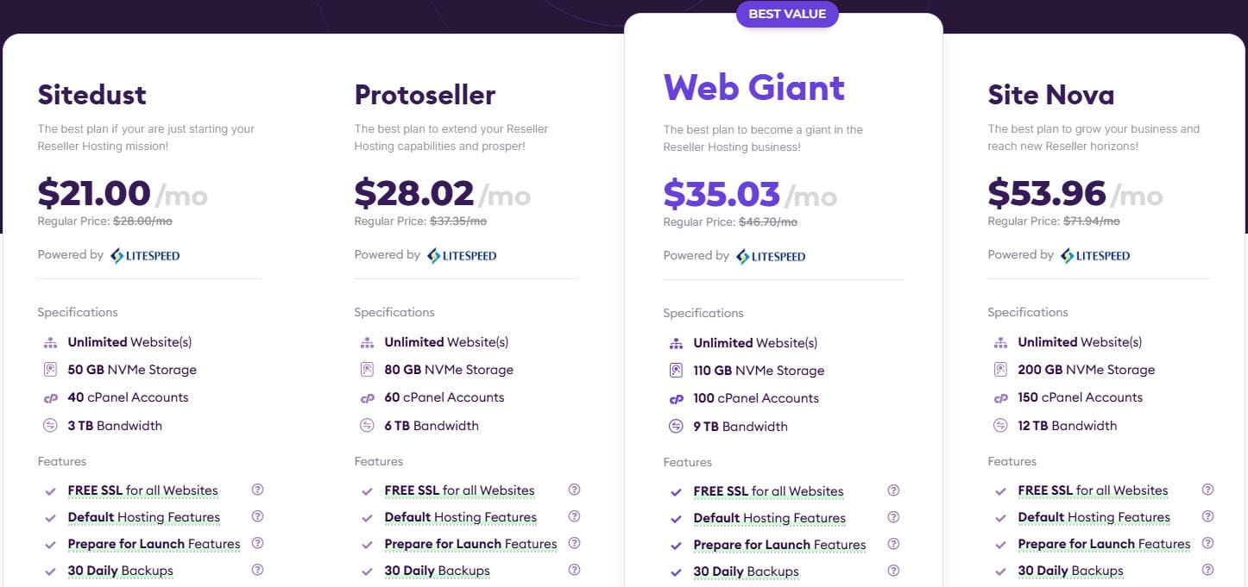
Task: Click the checkmark next to 30 Daily Backups under Web Giant
Action: coord(675,571)
